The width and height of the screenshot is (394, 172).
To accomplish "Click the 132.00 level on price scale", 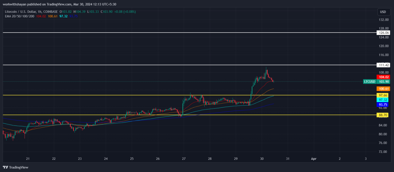I will [384, 20].
